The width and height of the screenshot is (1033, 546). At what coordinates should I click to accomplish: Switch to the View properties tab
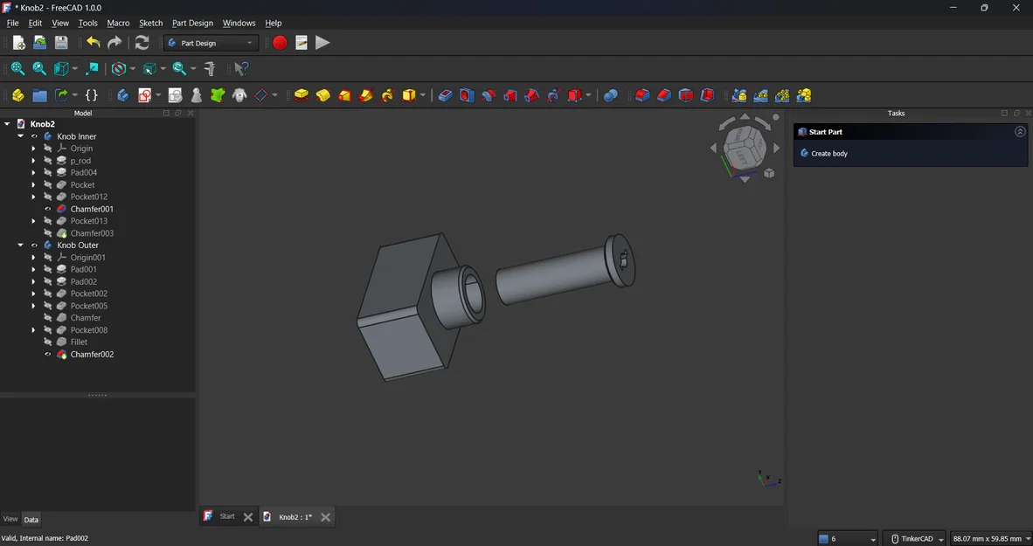(x=10, y=520)
